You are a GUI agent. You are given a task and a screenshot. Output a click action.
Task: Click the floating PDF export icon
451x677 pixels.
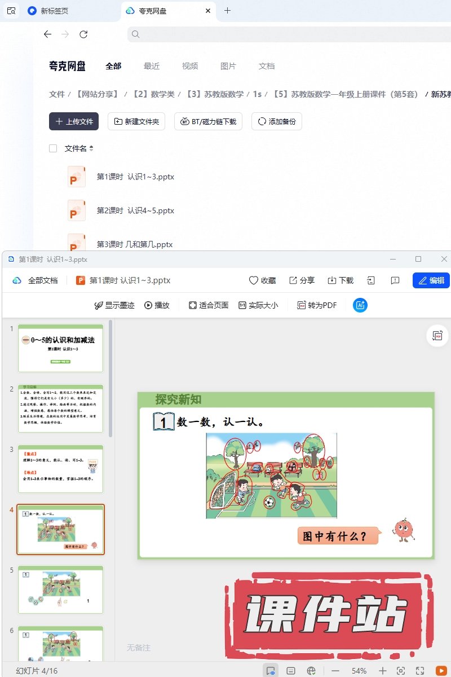tap(437, 335)
